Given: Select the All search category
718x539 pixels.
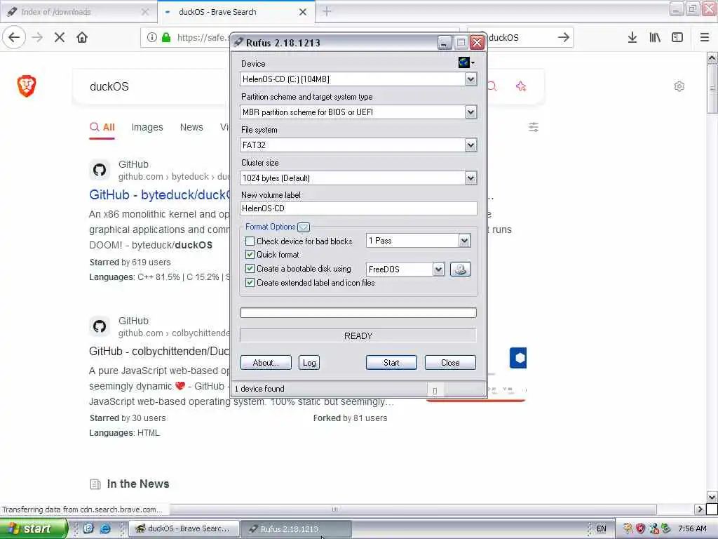Looking at the screenshot, I should [x=102, y=128].
